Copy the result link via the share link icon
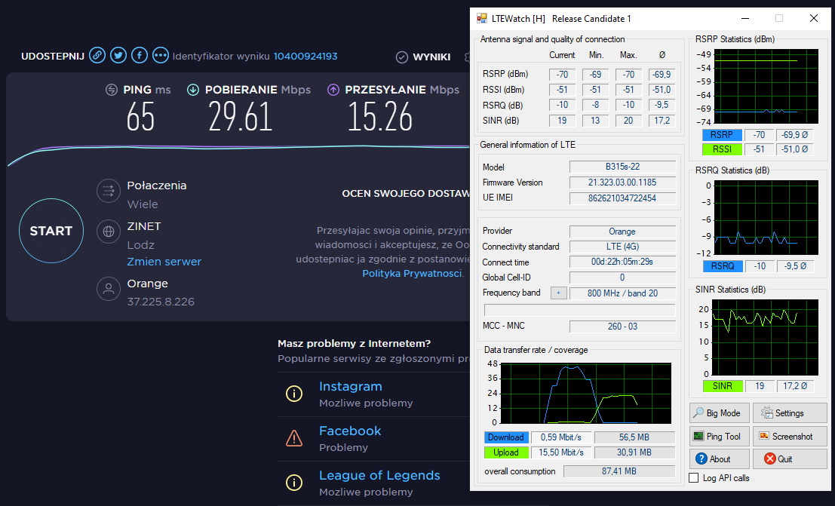The image size is (835, 506). click(97, 55)
